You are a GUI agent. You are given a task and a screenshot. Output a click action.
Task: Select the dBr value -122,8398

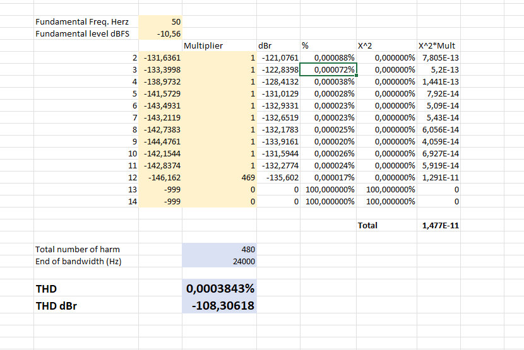tap(278, 70)
